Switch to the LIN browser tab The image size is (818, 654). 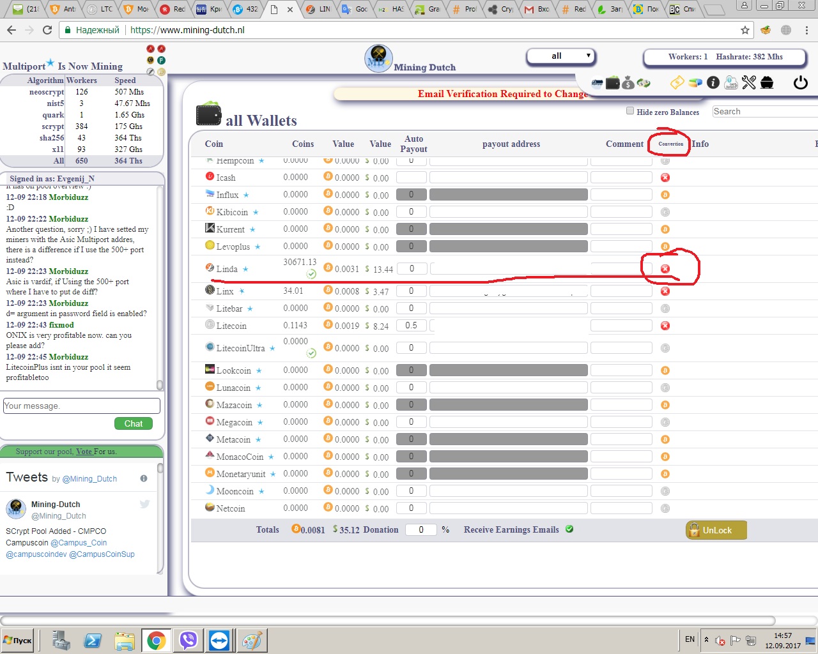(x=318, y=9)
